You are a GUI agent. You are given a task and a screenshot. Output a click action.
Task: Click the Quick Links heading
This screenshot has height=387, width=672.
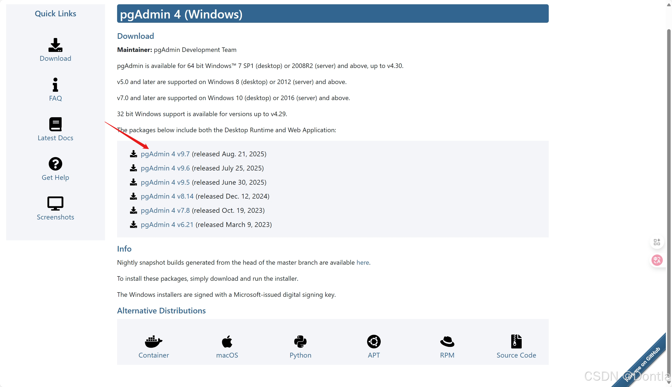click(55, 14)
